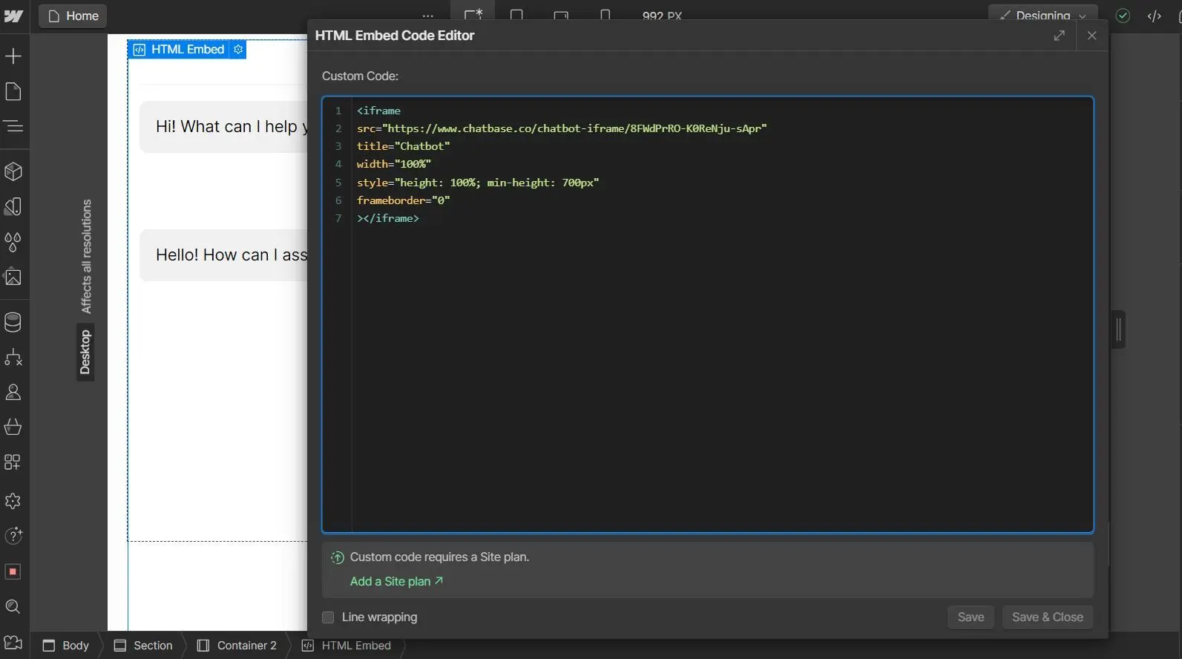Open the CMS database icon

point(13,322)
